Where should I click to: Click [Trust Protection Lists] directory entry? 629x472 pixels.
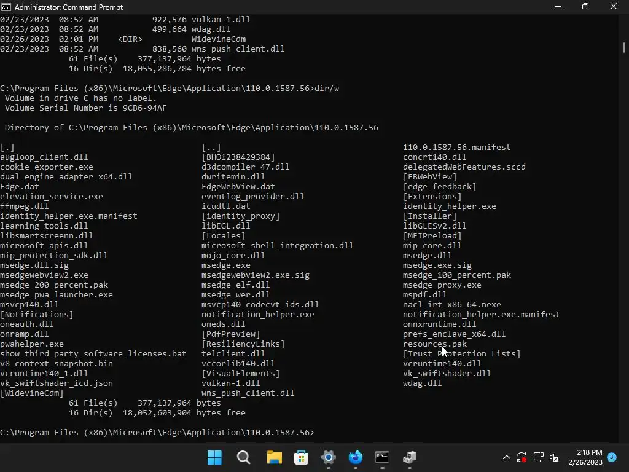pyautogui.click(x=462, y=353)
